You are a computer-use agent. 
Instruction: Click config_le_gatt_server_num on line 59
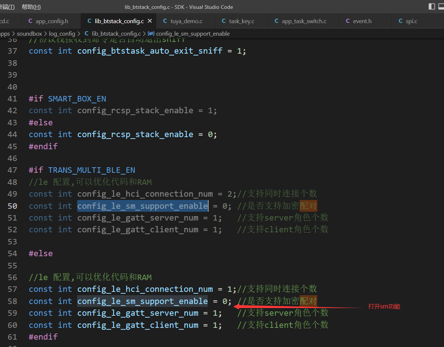pos(138,313)
